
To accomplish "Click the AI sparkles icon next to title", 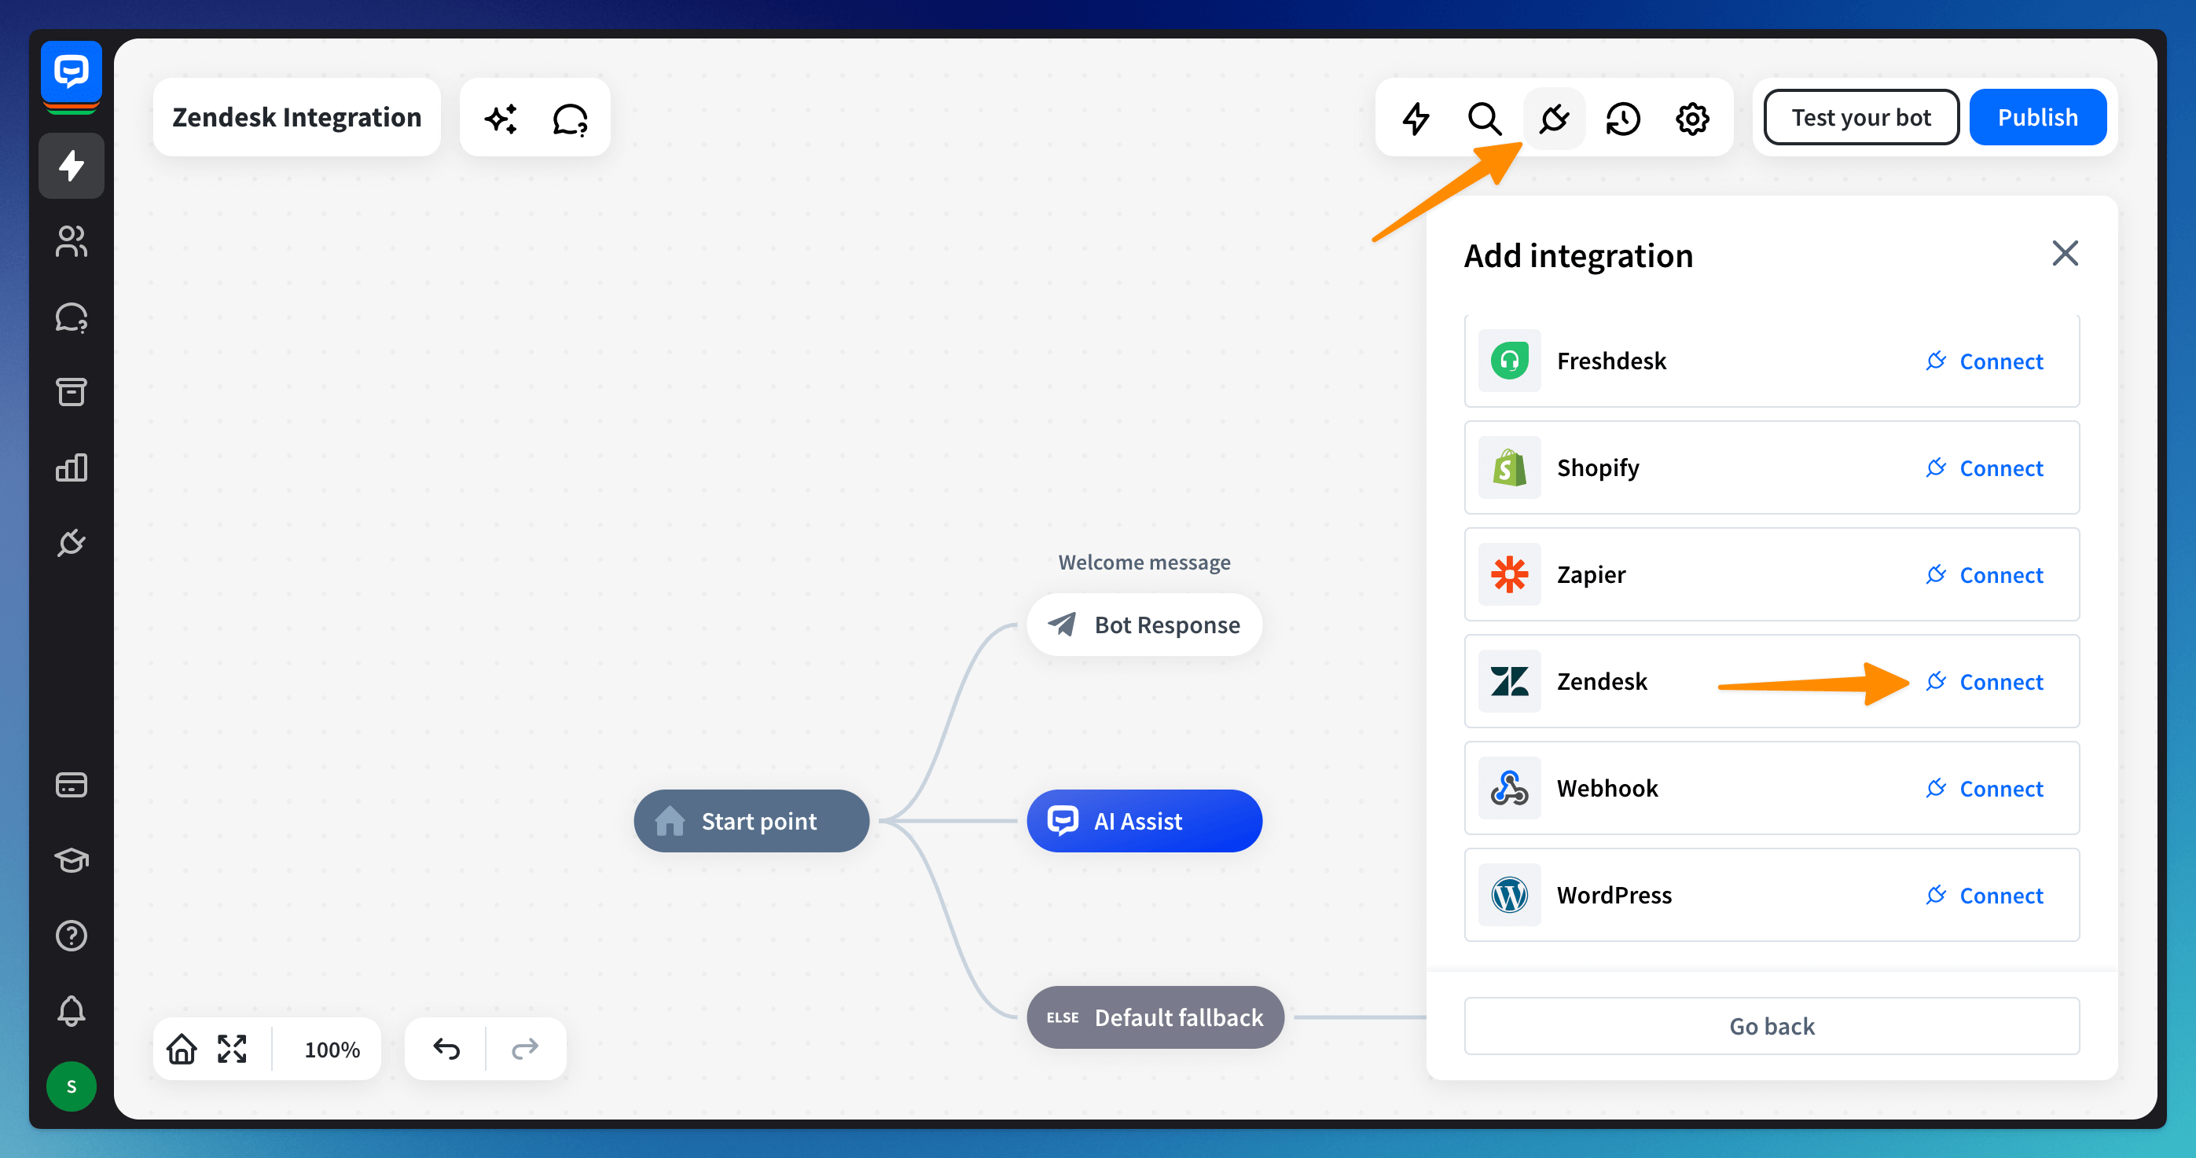I will (x=501, y=119).
